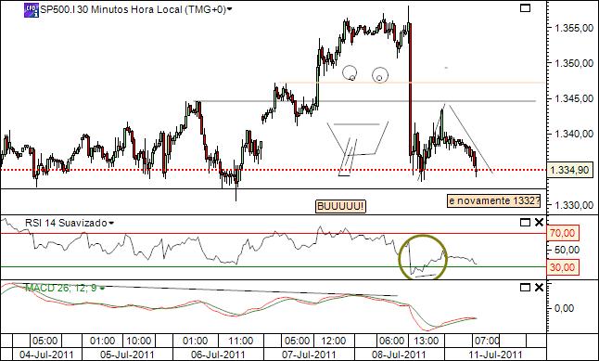The image size is (599, 361).
Task: Close the RSI indicator panel
Action: pos(539,222)
